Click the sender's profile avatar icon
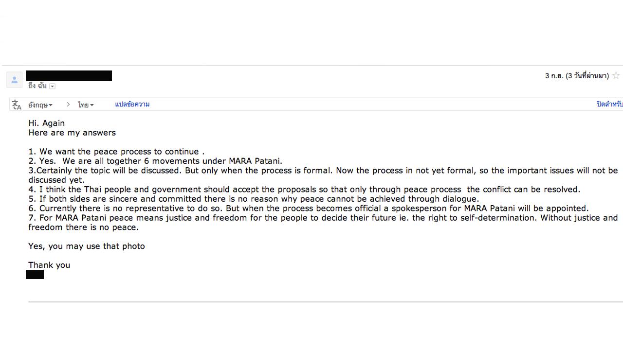This screenshot has height=350, width=623. pyautogui.click(x=14, y=80)
